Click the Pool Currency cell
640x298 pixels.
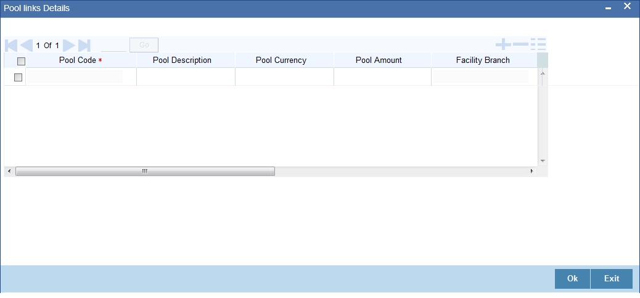(x=284, y=77)
